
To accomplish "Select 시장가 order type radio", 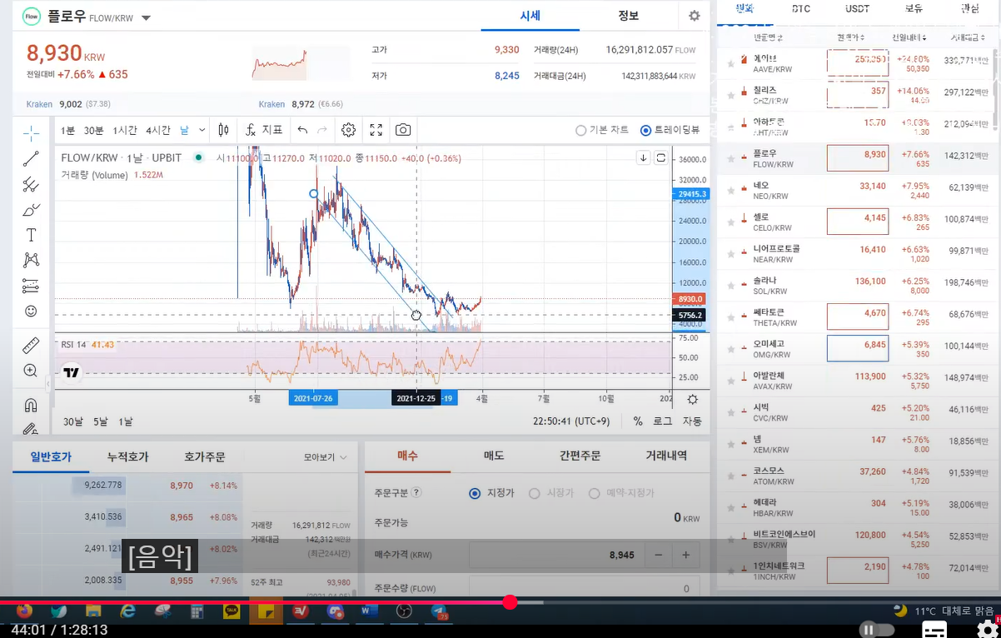I will pyautogui.click(x=535, y=493).
